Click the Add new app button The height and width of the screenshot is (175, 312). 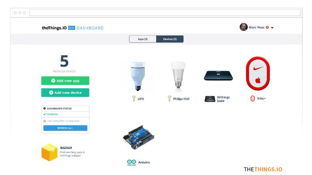click(65, 81)
